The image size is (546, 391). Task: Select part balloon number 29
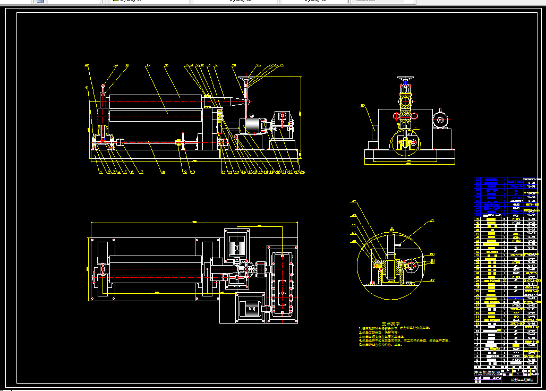pos(234,65)
